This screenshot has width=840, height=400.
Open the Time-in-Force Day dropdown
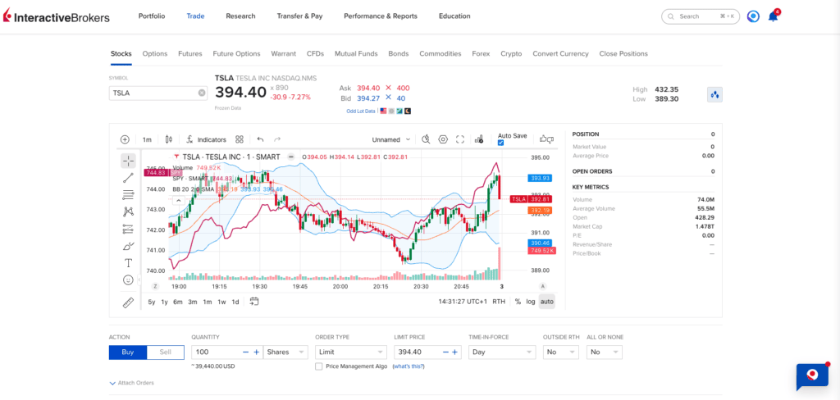click(502, 352)
